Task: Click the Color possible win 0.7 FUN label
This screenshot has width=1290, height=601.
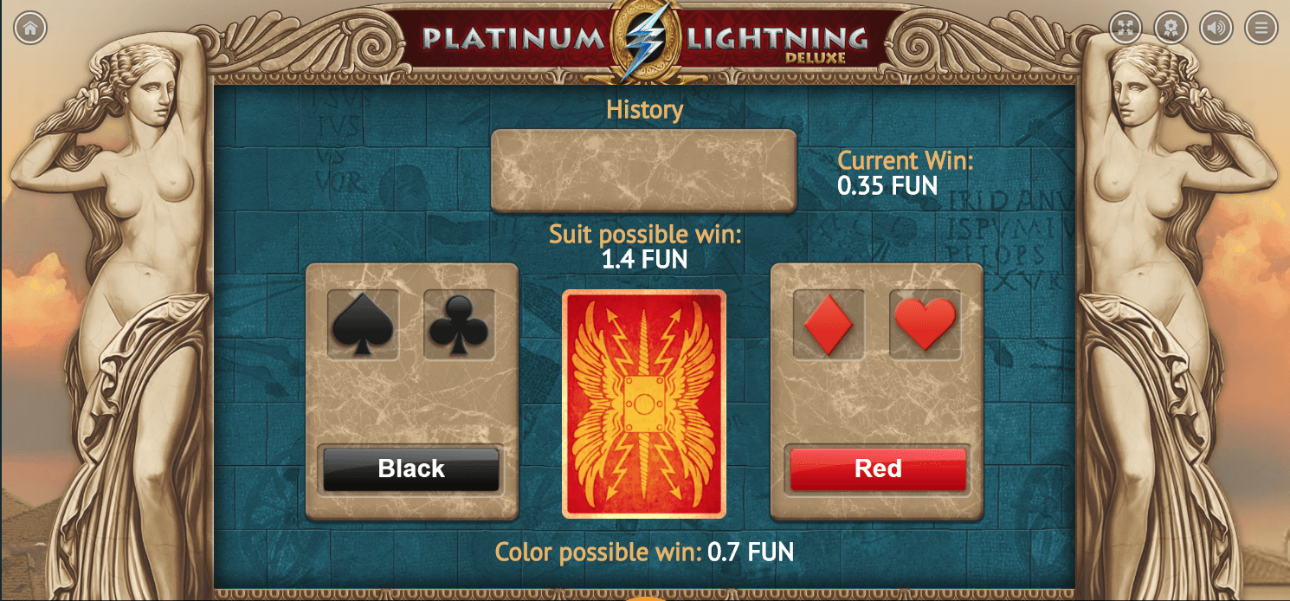Action: (644, 552)
